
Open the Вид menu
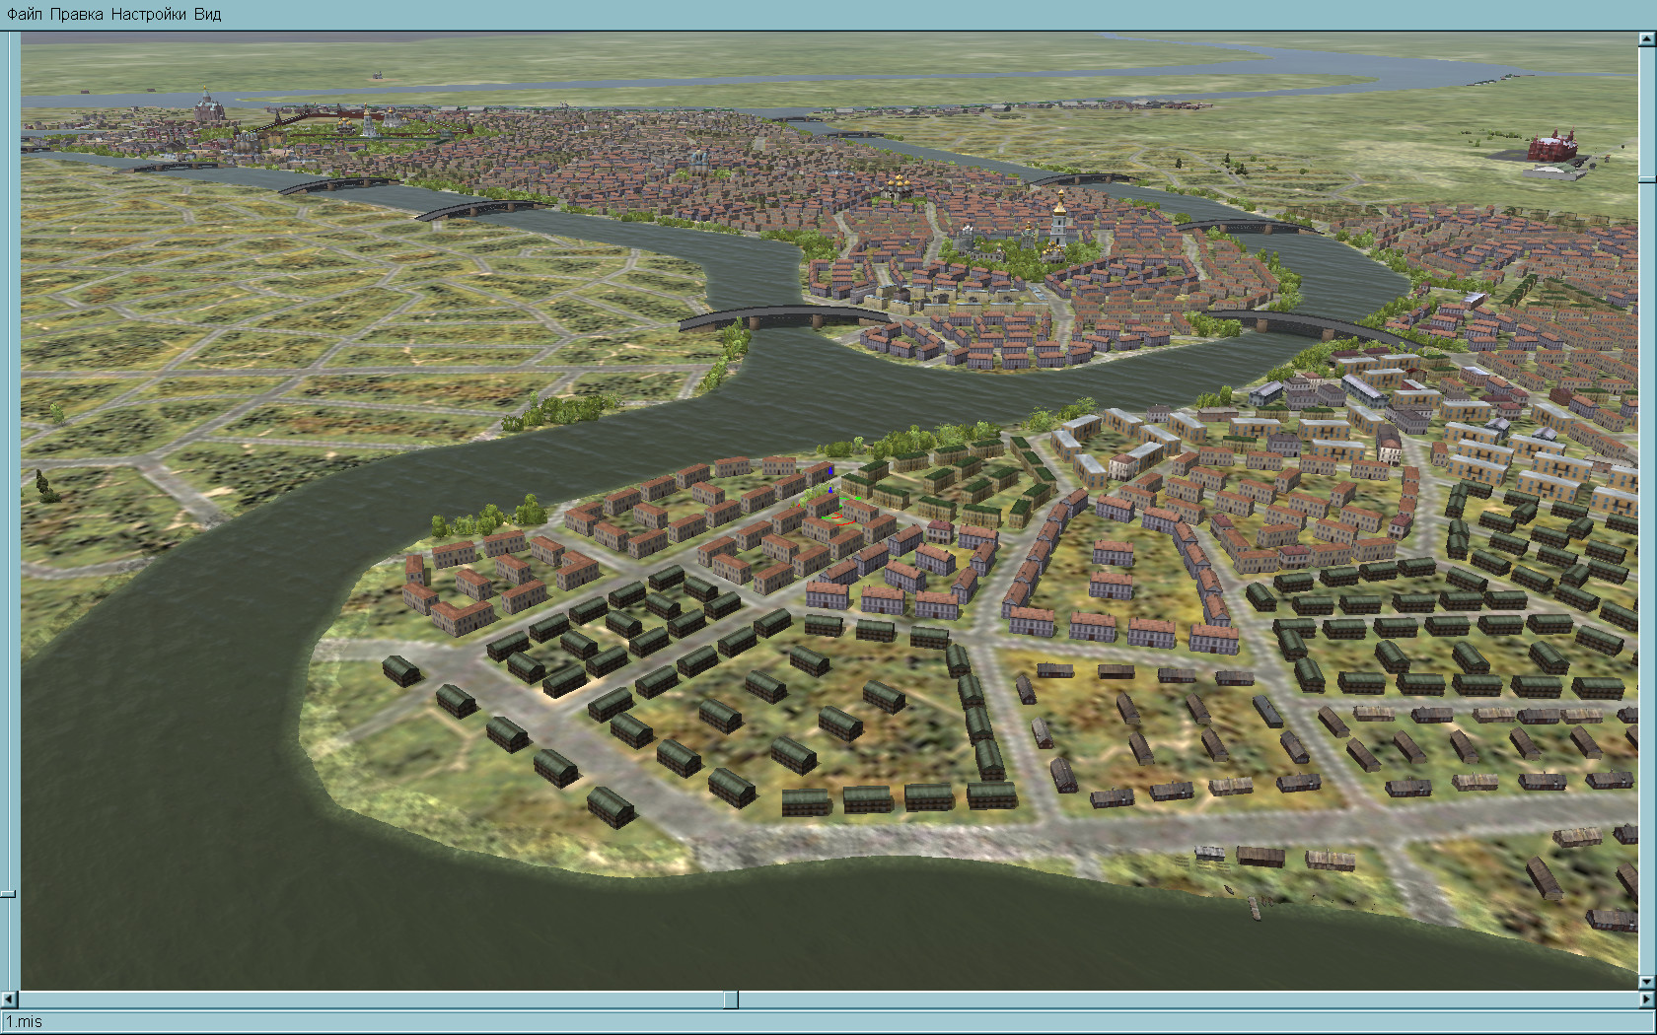(207, 15)
